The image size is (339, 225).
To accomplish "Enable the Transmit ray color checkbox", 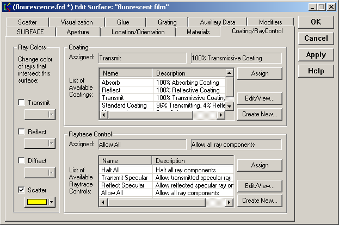I will 22,103.
